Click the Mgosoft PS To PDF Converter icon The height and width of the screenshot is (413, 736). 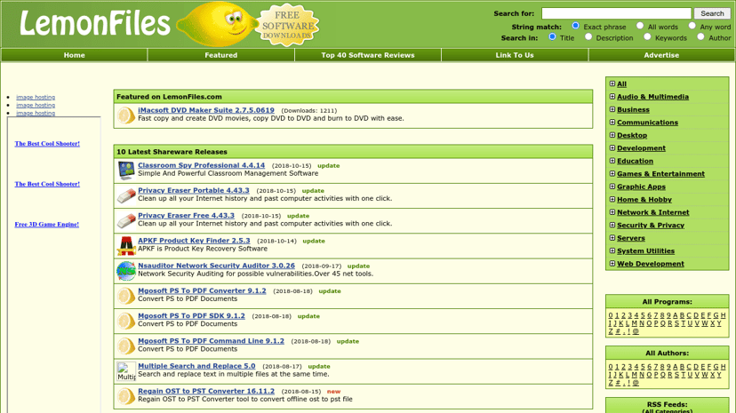click(126, 297)
